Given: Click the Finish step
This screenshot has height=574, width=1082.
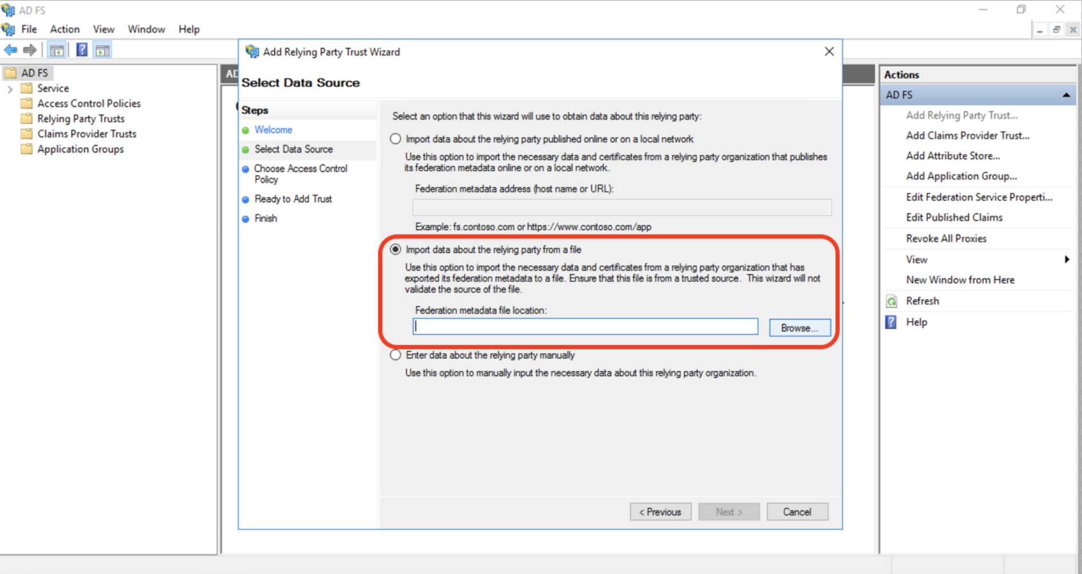Looking at the screenshot, I should point(266,218).
